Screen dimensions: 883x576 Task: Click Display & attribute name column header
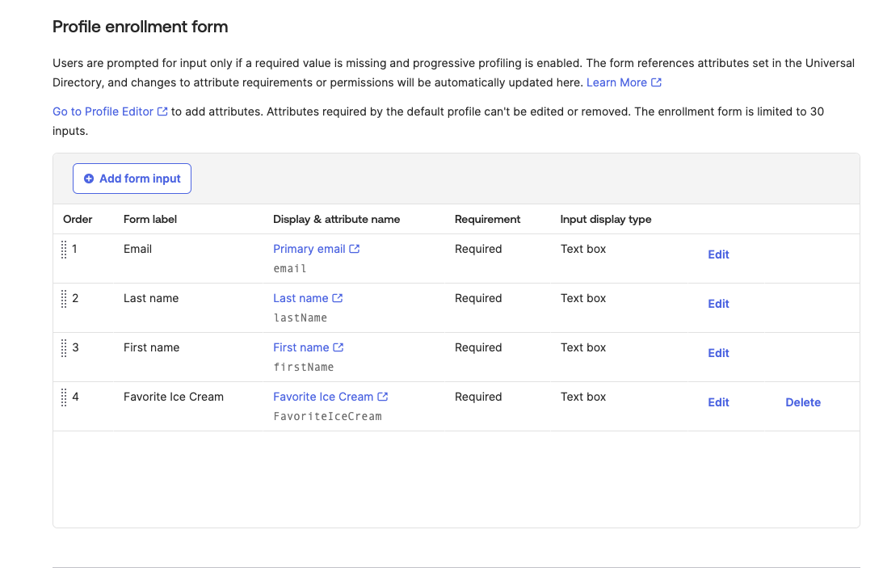coord(337,219)
